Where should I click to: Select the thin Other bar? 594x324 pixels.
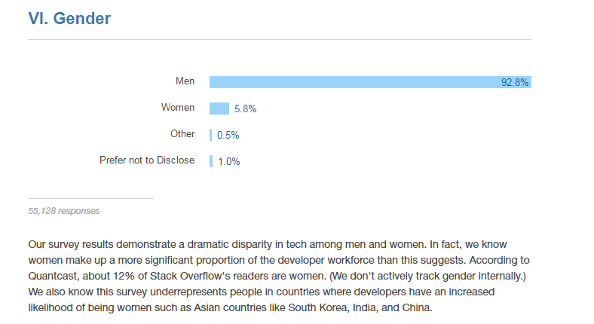tap(210, 135)
